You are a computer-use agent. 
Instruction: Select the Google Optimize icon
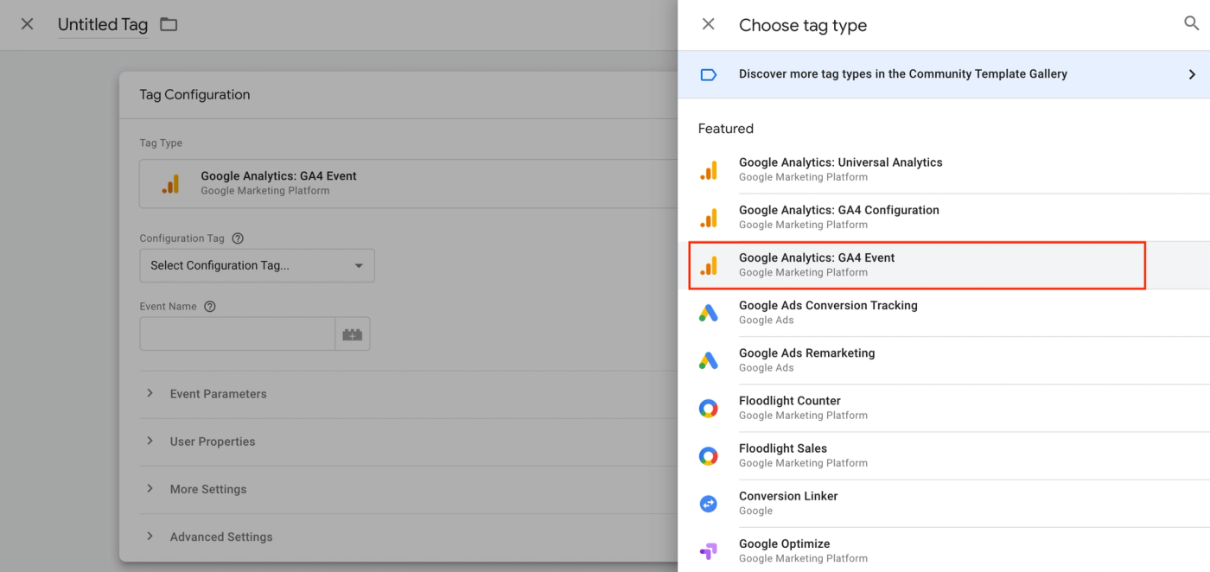[708, 550]
